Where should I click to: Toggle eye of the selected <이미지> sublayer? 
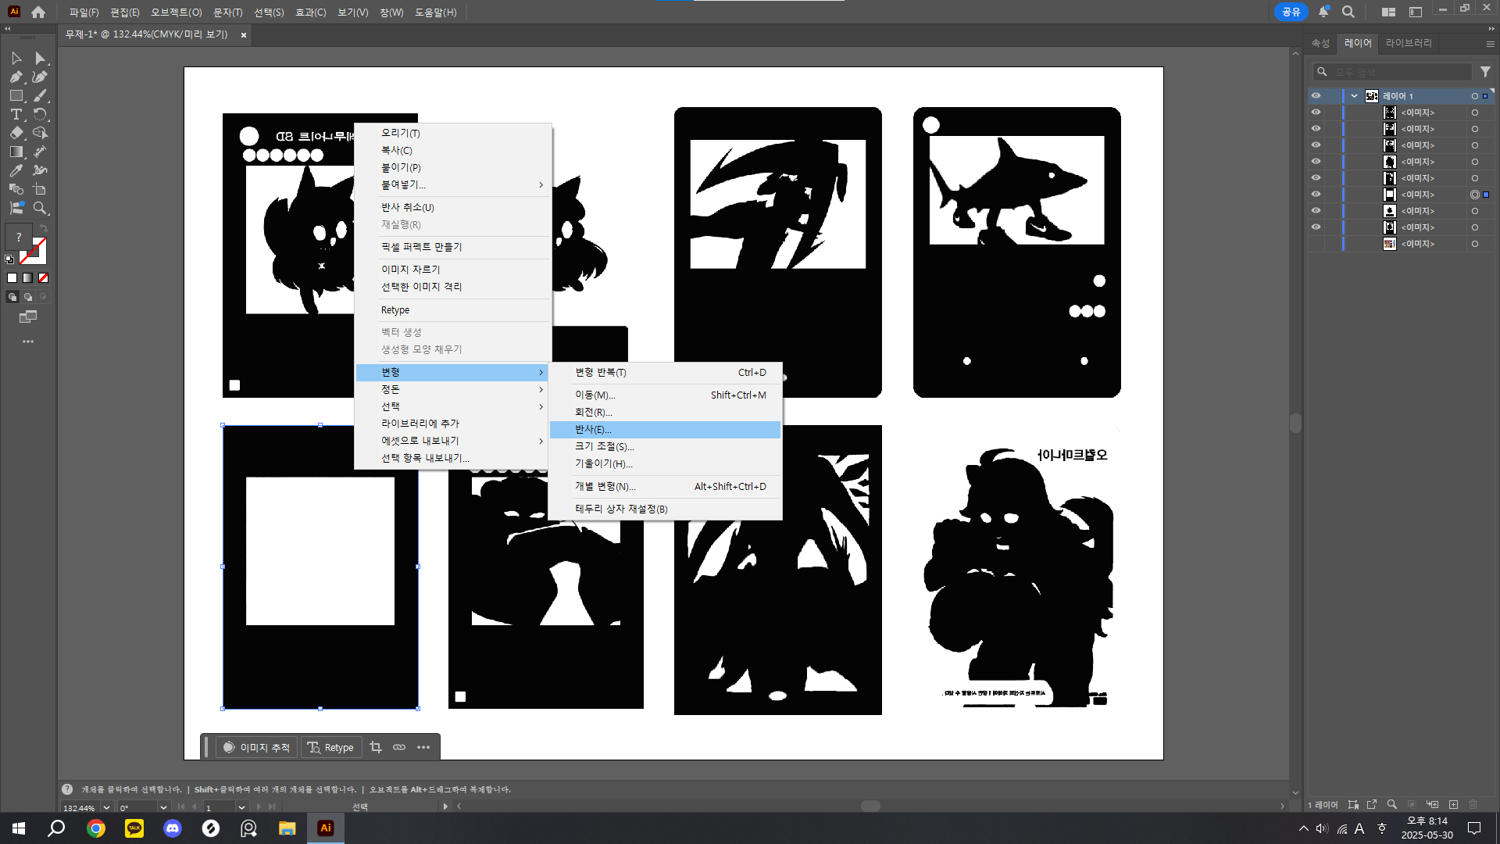1316,195
